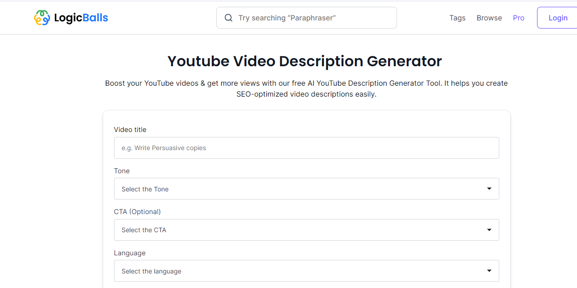Click the "Video title" label

(130, 130)
